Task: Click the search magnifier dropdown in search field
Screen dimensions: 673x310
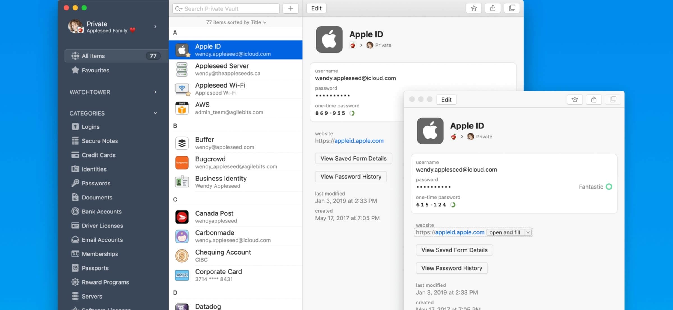Action: (x=179, y=9)
